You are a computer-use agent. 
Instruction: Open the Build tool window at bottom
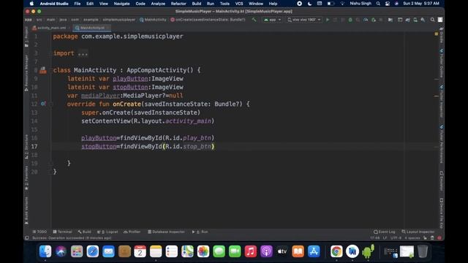(85, 232)
